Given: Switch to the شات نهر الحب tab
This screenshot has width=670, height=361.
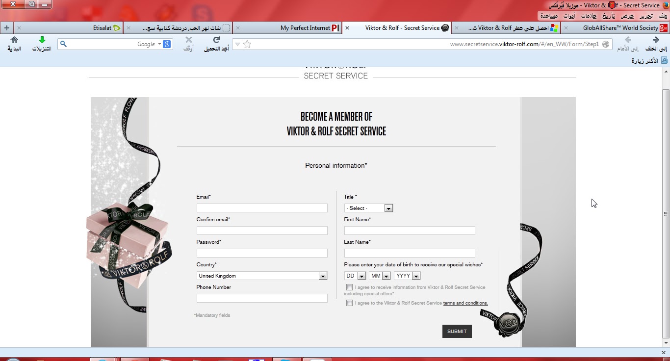Looking at the screenshot, I should (x=177, y=28).
